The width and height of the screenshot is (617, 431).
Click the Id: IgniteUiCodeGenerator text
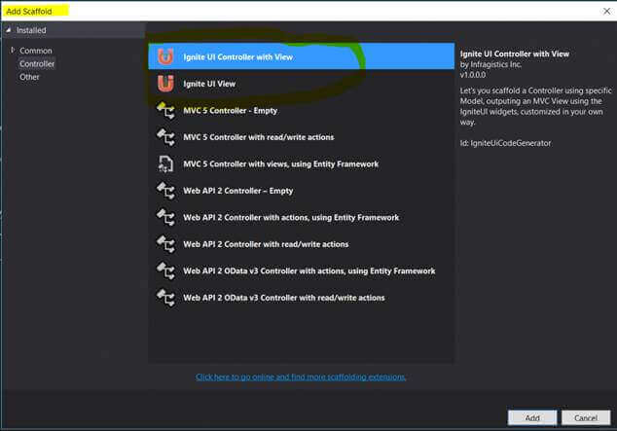tap(506, 143)
